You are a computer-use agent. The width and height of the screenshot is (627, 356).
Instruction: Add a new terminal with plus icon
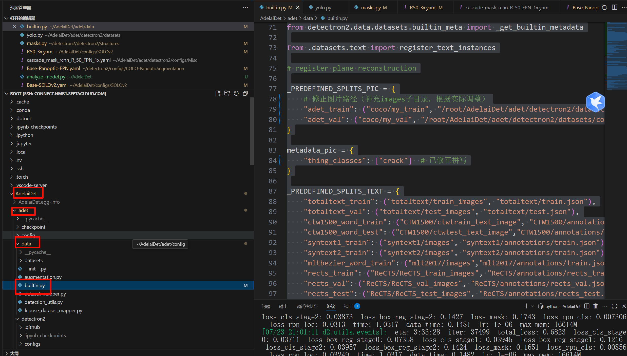click(526, 306)
